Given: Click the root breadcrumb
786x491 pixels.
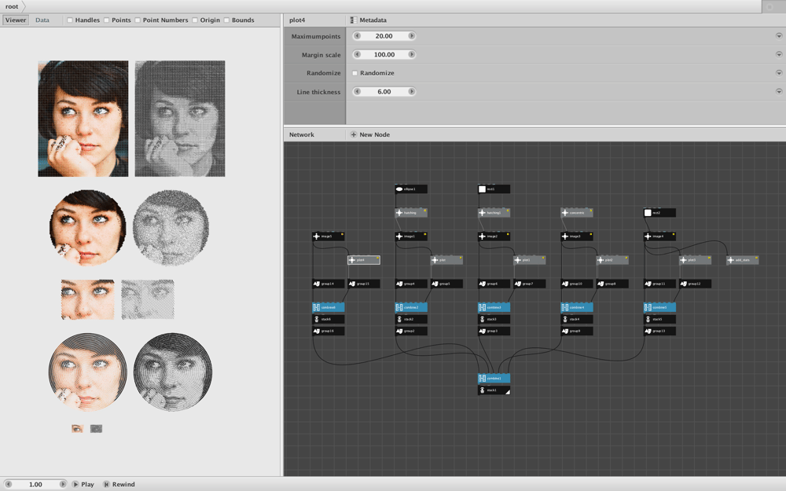Looking at the screenshot, I should pyautogui.click(x=12, y=6).
